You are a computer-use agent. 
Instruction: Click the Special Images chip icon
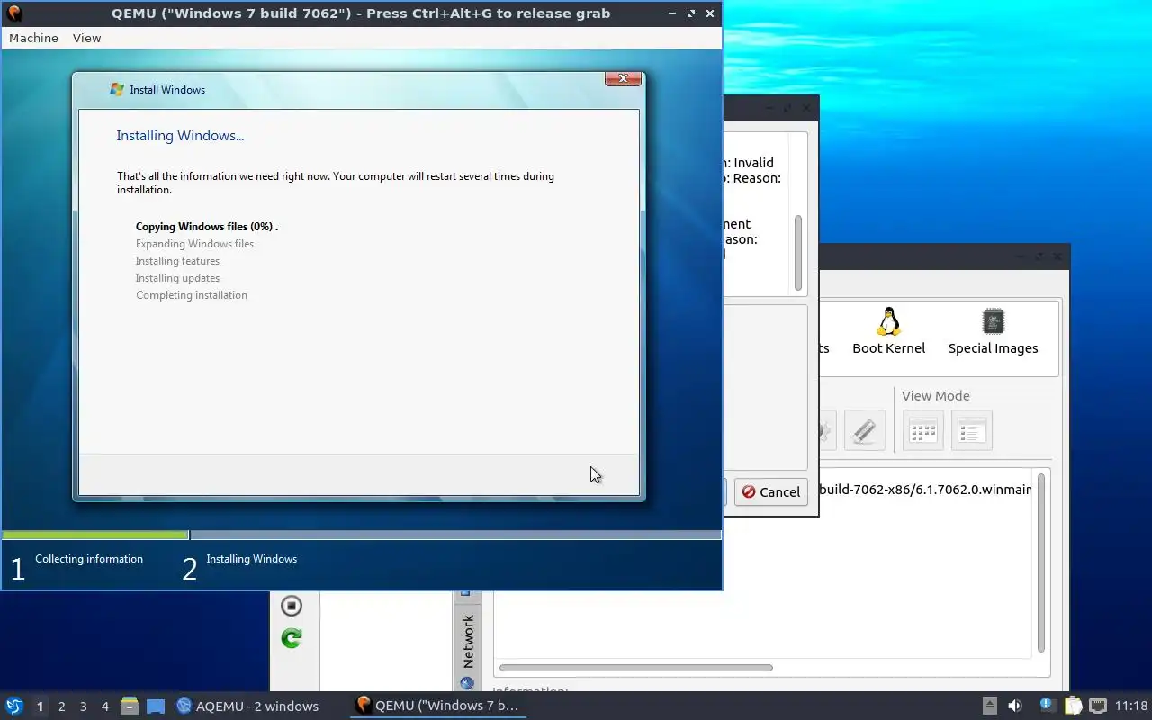[x=994, y=321]
